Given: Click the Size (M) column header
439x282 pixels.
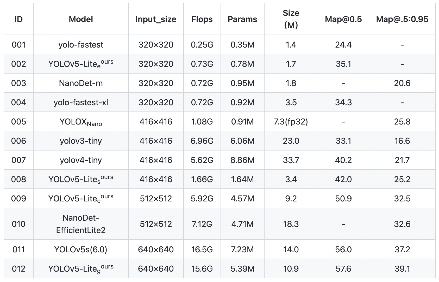Looking at the screenshot, I should coord(291,19).
